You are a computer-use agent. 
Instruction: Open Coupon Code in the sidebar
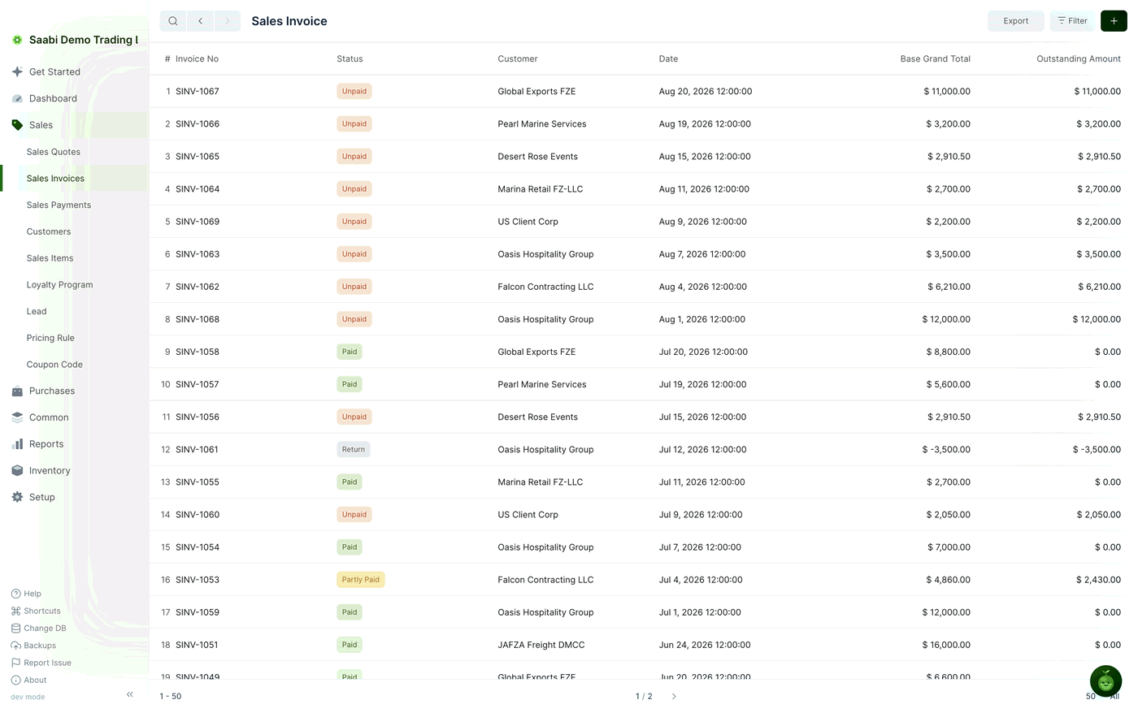(54, 365)
